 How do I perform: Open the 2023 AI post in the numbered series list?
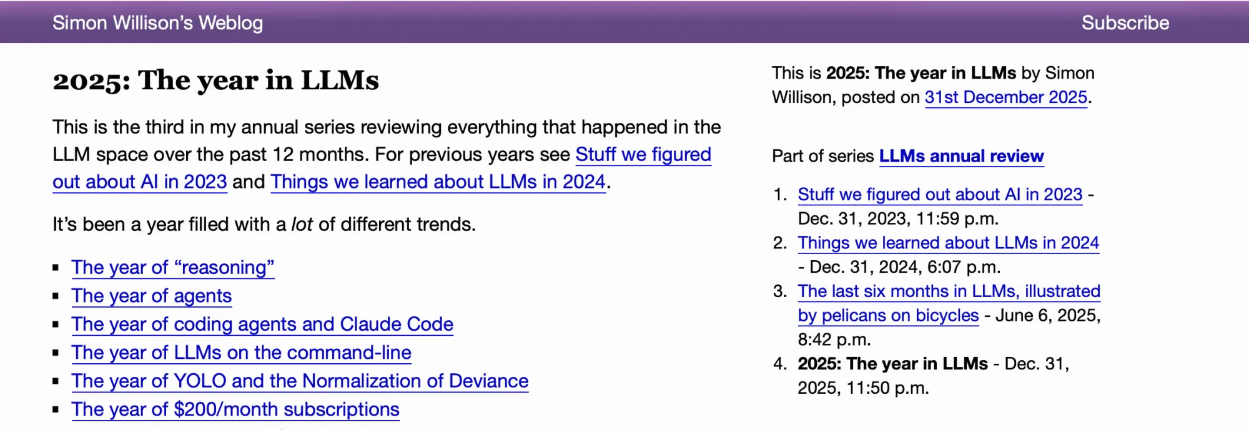click(x=939, y=195)
